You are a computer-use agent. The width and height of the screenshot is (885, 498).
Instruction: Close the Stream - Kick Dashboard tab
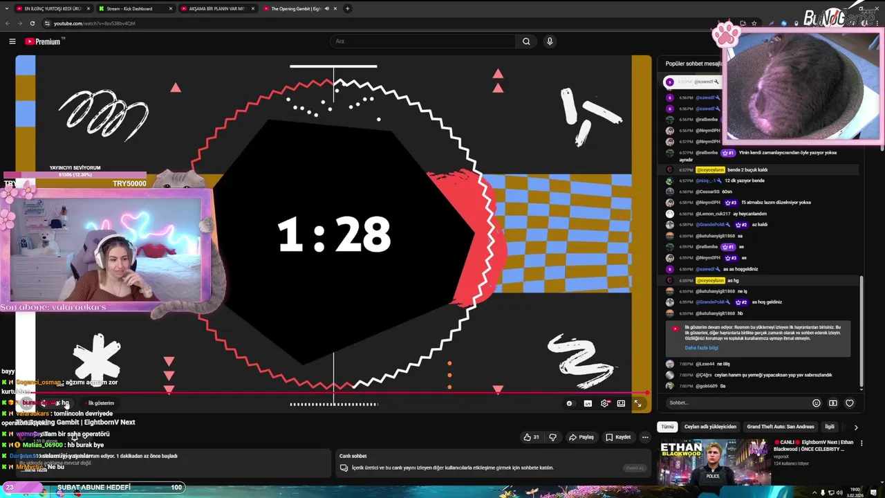(x=169, y=9)
